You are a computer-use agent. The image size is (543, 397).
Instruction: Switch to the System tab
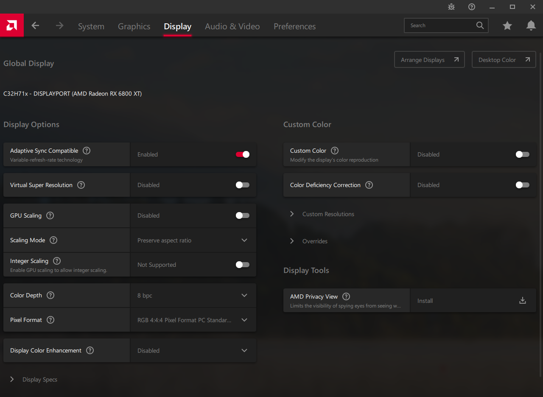91,26
